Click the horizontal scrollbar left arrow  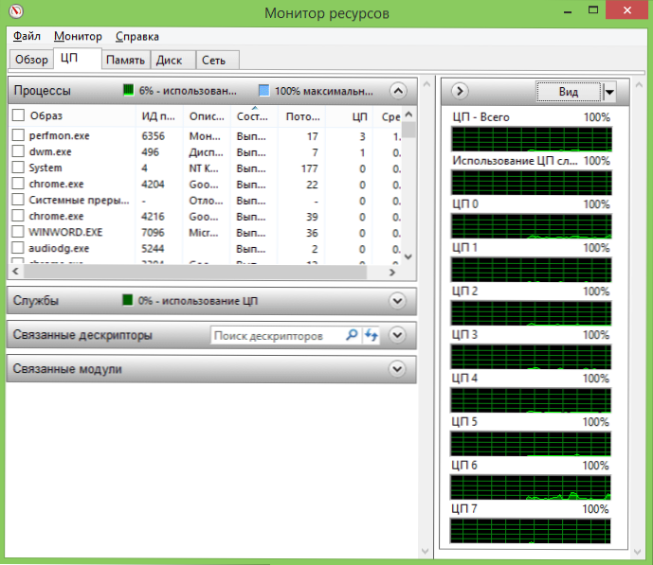point(15,272)
